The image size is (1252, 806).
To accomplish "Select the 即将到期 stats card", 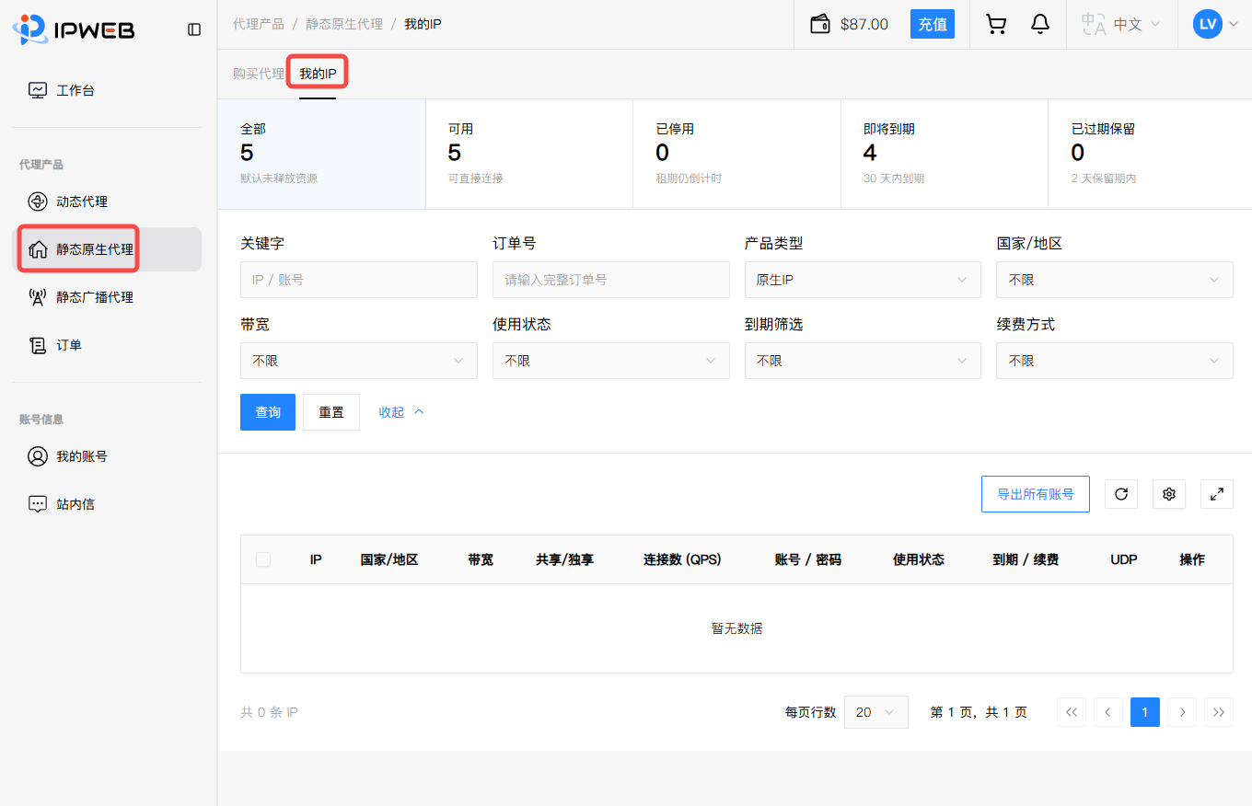I will click(945, 154).
